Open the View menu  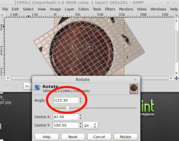[41, 9]
